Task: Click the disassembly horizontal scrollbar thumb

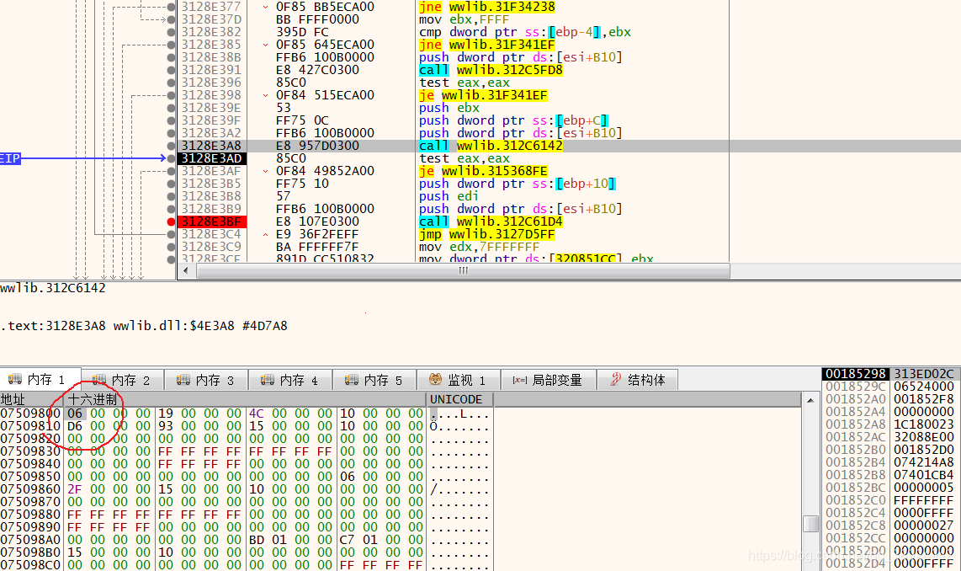Action: 463,270
